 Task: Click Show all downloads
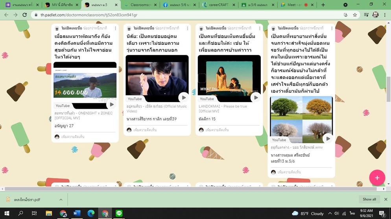369,199
